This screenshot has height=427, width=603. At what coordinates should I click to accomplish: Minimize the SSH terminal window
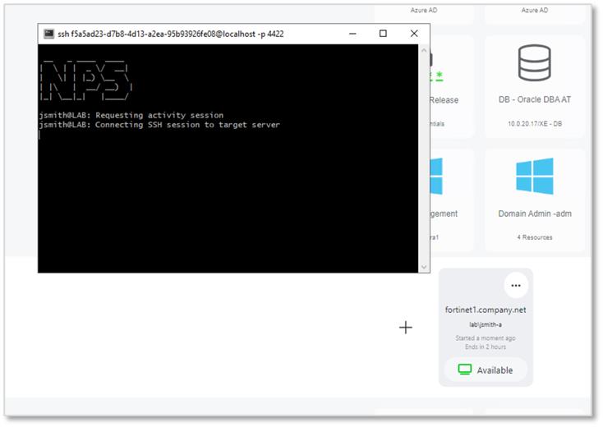(x=352, y=34)
